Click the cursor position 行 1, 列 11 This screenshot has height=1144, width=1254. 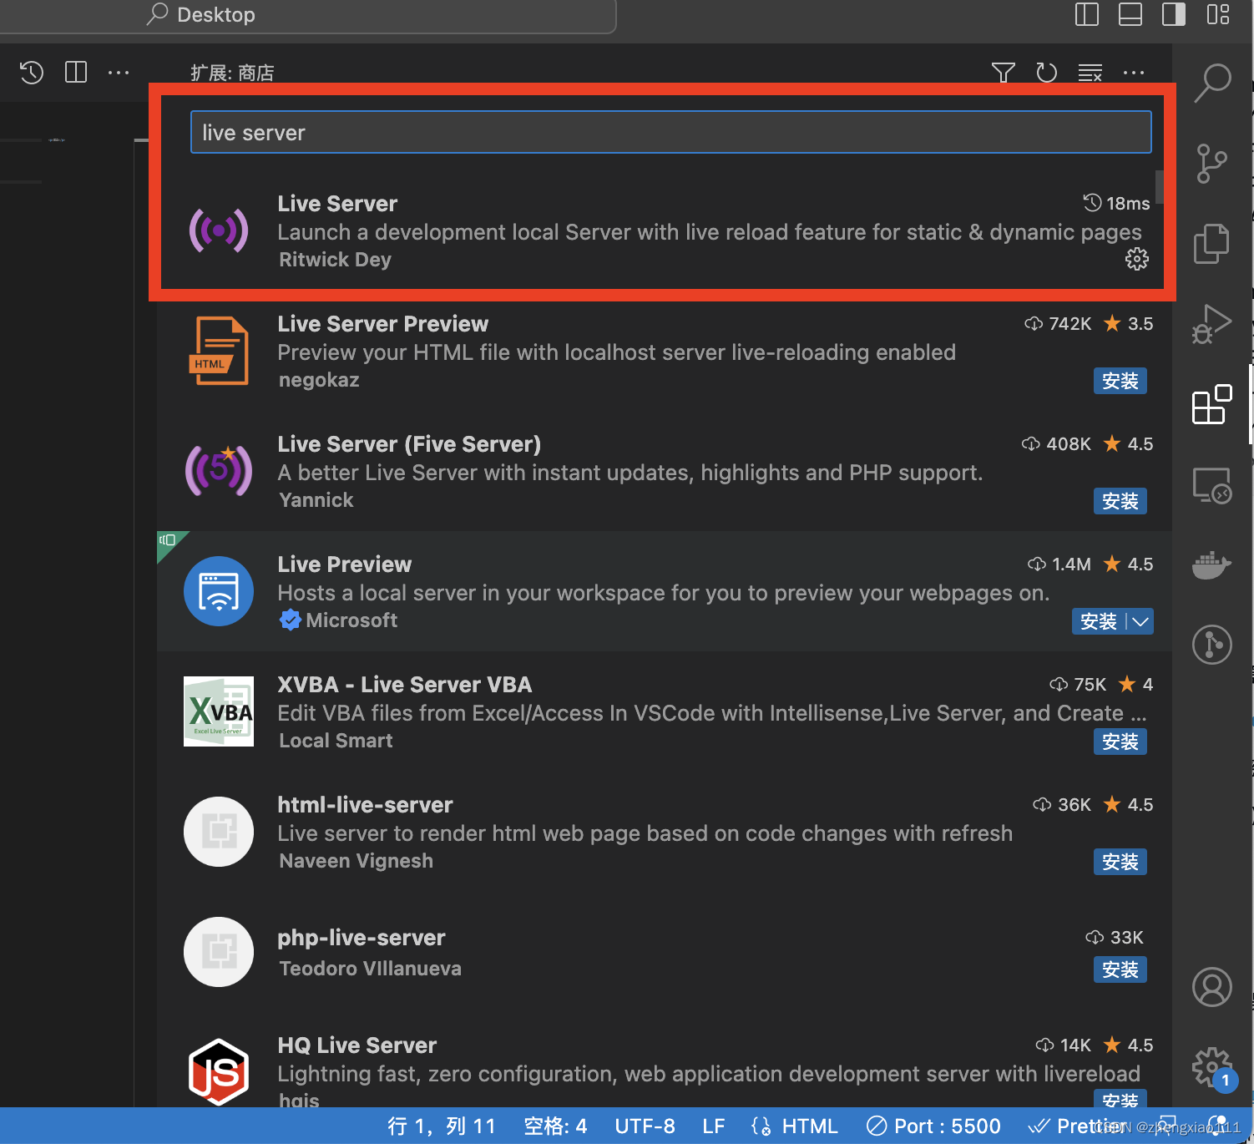click(x=442, y=1126)
